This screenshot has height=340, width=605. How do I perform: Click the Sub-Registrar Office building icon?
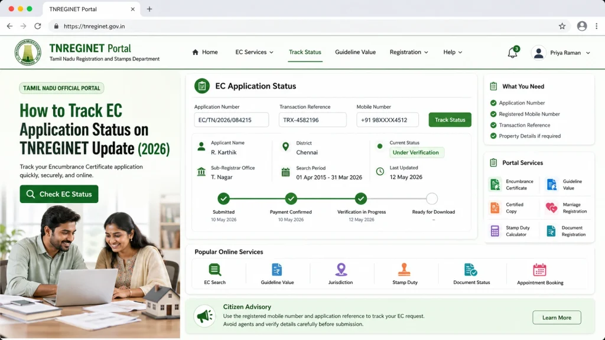(201, 172)
